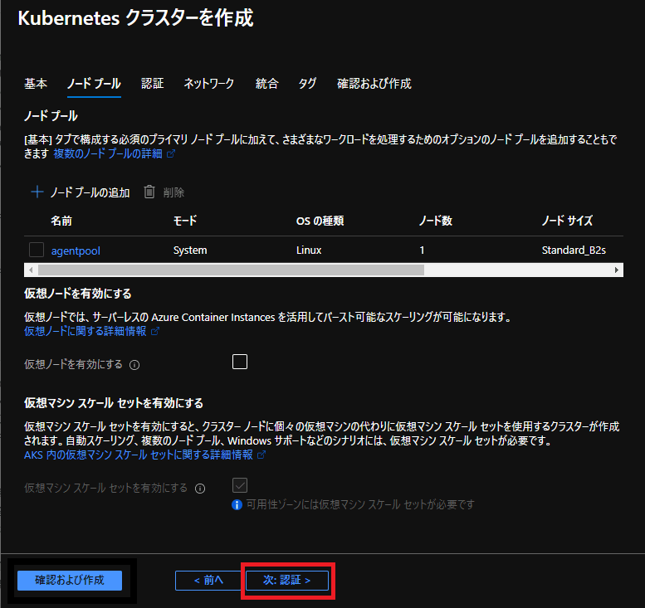Click external link icon after 仮想ノードに関する詳細情報
This screenshot has height=608, width=645.
pos(155,331)
